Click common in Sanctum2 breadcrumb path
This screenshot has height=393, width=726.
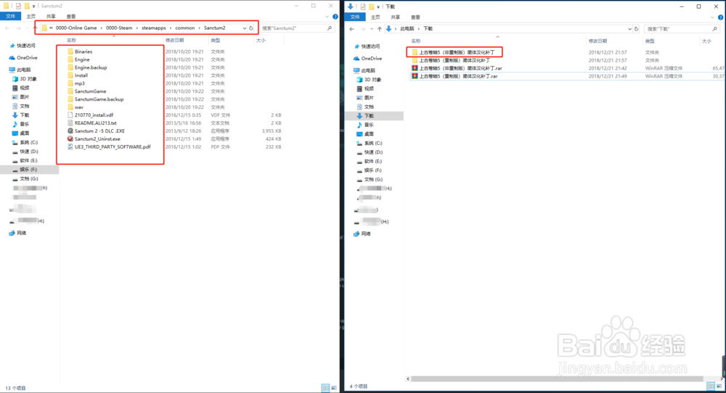(x=184, y=28)
